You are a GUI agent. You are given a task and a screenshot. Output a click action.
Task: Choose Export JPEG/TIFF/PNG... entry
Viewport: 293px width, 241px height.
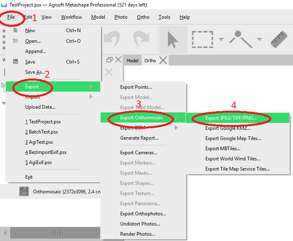point(238,118)
